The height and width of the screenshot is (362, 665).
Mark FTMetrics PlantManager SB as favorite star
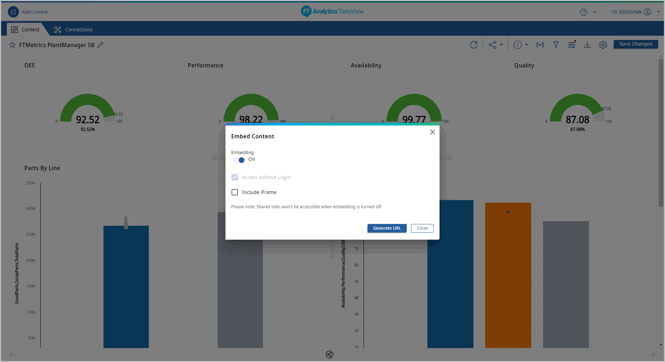pos(12,45)
